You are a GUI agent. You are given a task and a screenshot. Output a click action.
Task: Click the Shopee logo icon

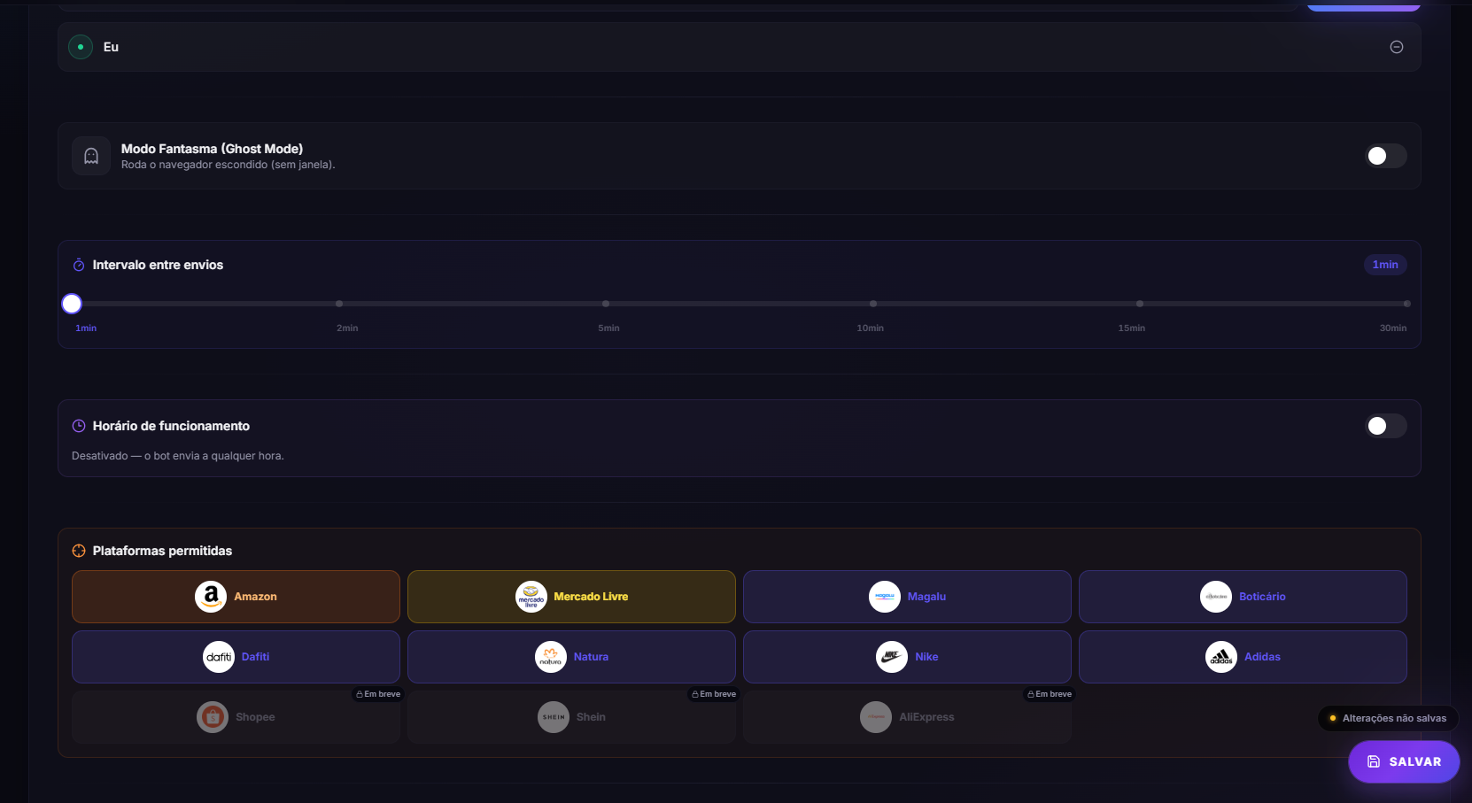click(x=213, y=717)
